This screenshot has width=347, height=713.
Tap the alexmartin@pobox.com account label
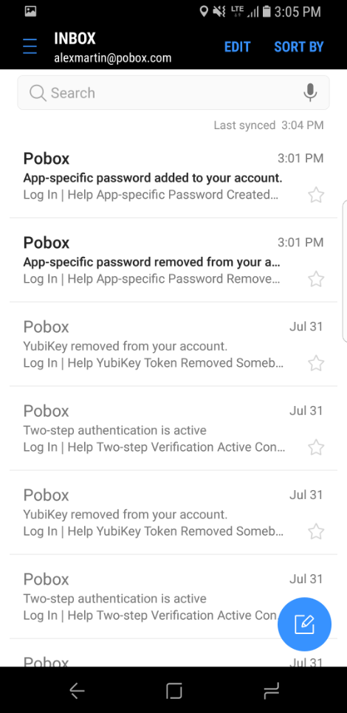[x=113, y=58]
